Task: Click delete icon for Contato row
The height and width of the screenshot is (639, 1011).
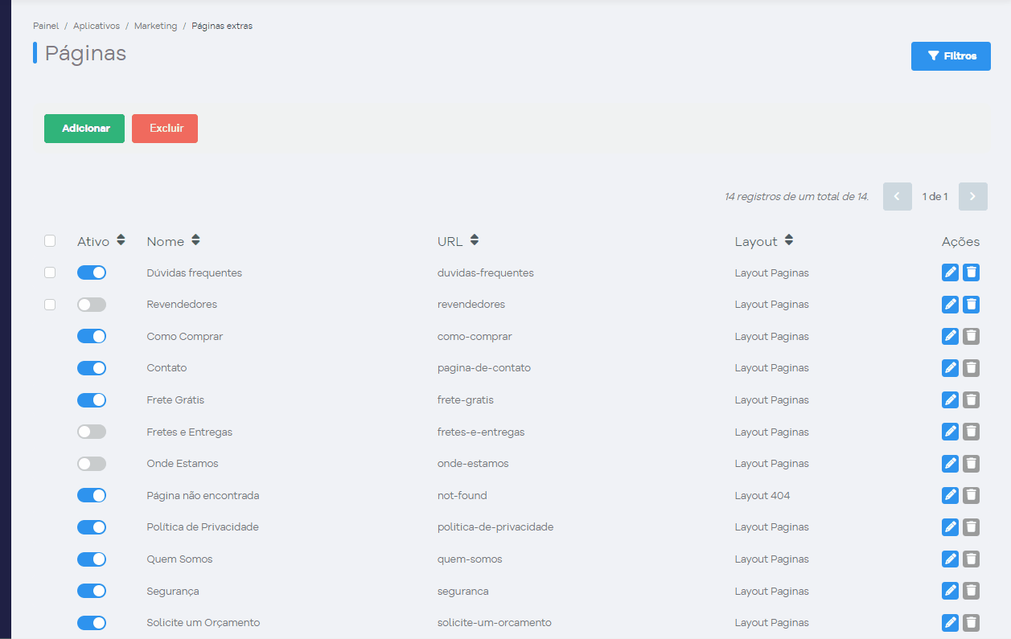Action: [971, 368]
